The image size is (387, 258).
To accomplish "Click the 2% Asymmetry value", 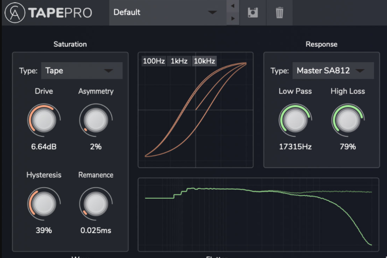I will click(96, 147).
